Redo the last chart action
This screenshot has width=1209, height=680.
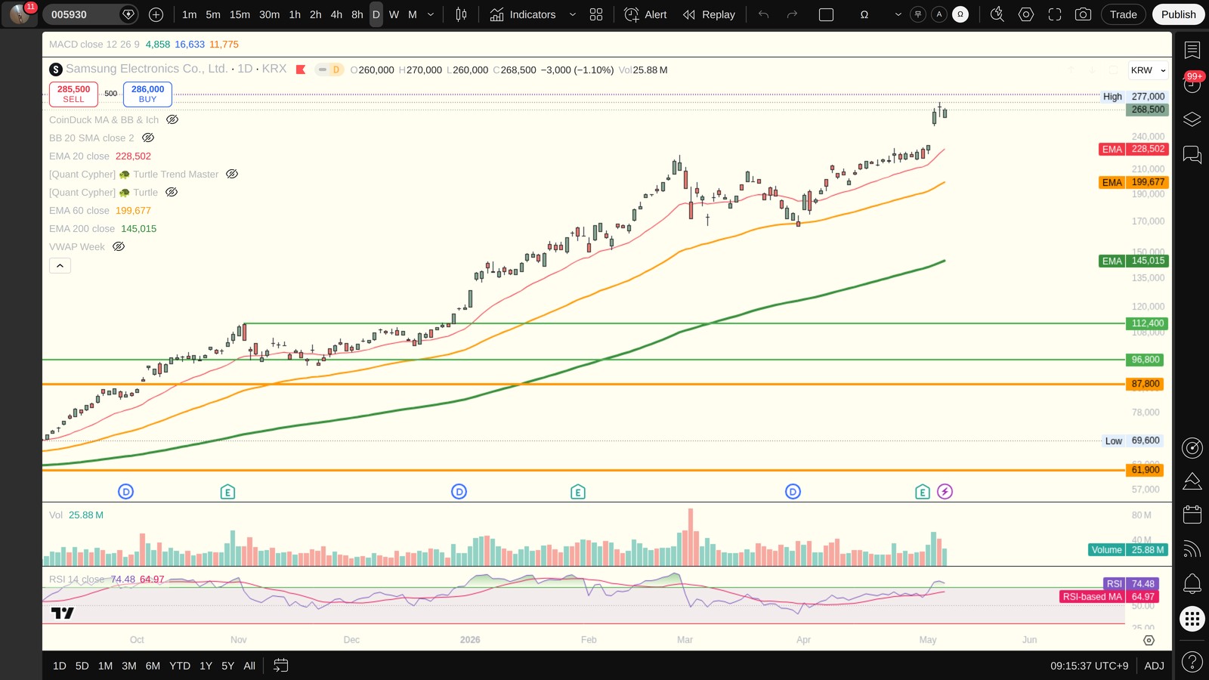(792, 14)
